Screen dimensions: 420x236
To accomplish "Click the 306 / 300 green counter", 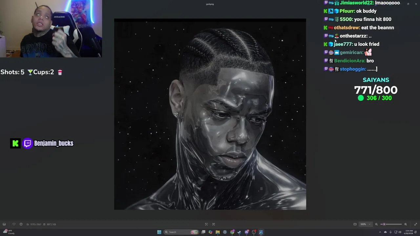I will click(x=375, y=98).
